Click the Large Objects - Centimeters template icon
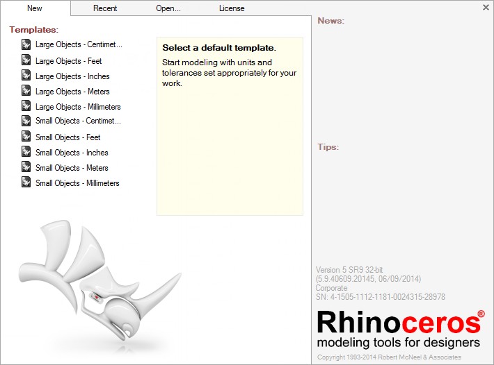494x365 pixels. click(26, 44)
